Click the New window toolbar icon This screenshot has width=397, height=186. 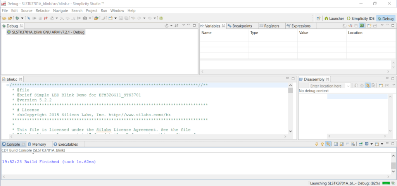pyautogui.click(x=110, y=18)
